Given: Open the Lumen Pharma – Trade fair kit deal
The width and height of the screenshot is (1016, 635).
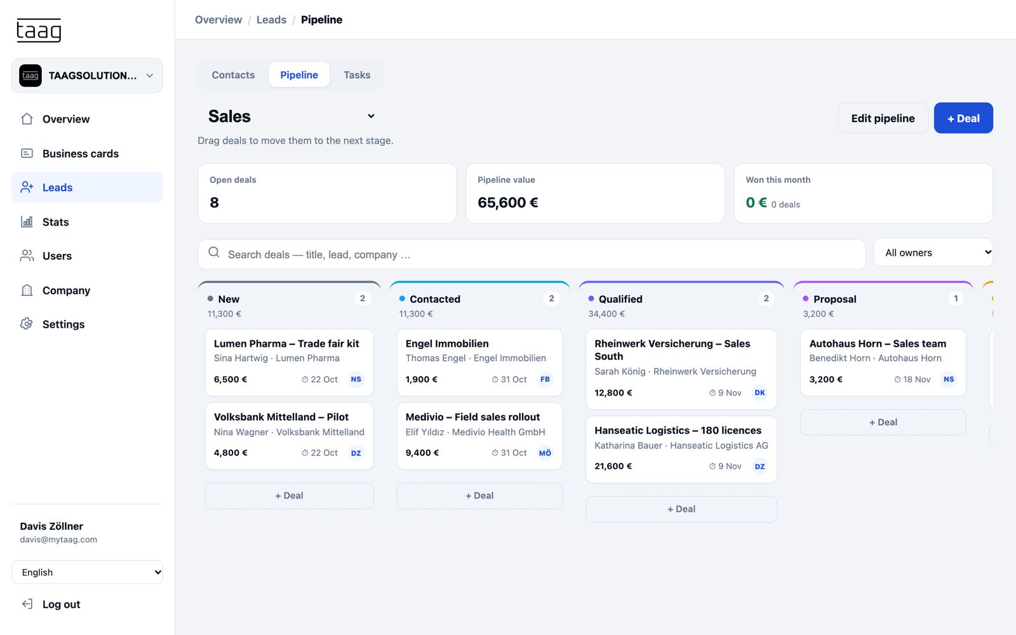Looking at the screenshot, I should (289, 362).
